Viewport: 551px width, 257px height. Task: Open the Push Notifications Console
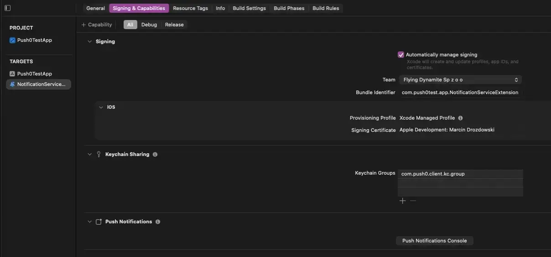point(435,241)
